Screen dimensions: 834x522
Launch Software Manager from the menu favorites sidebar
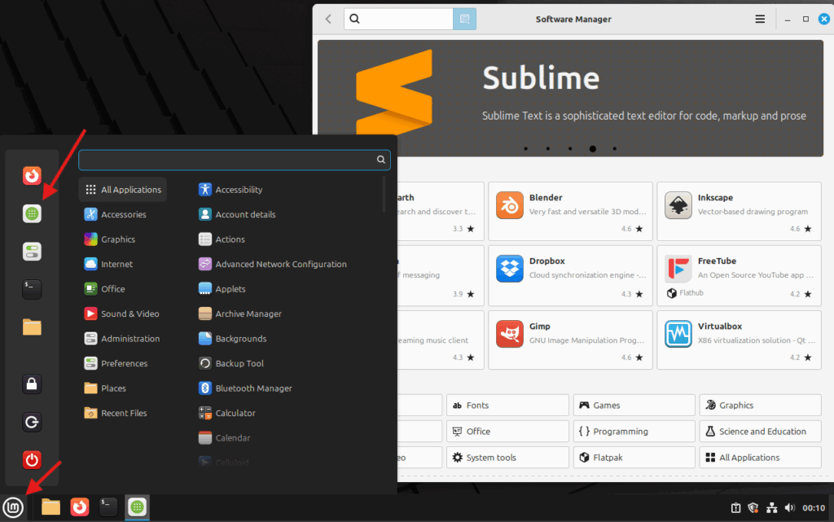tap(32, 213)
